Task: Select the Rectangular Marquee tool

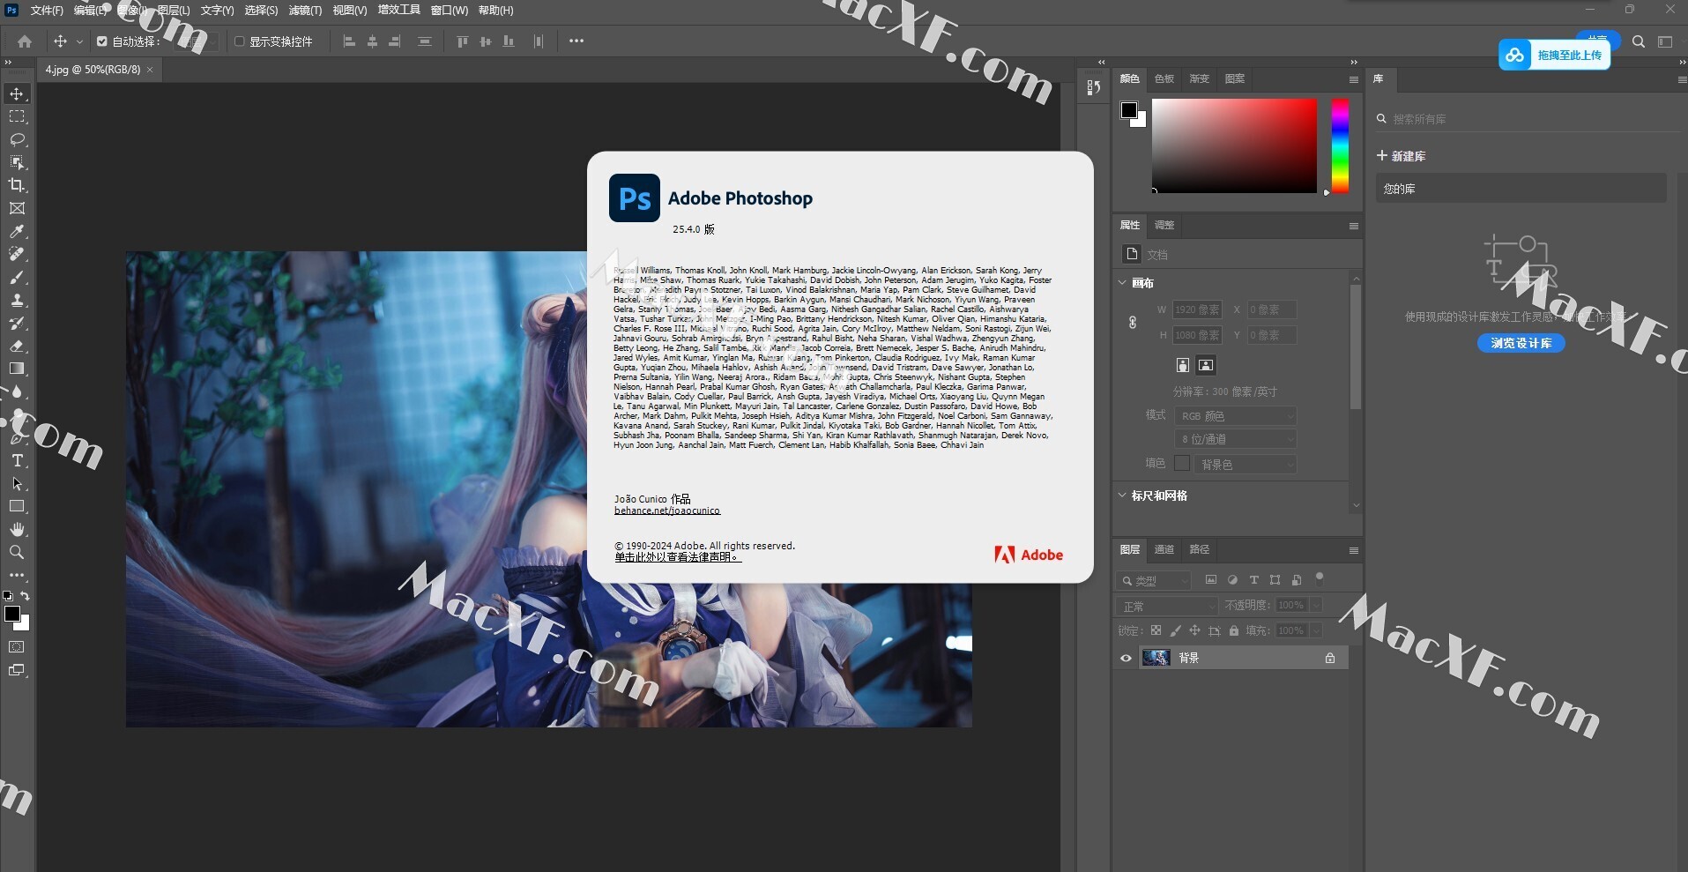Action: (x=17, y=116)
